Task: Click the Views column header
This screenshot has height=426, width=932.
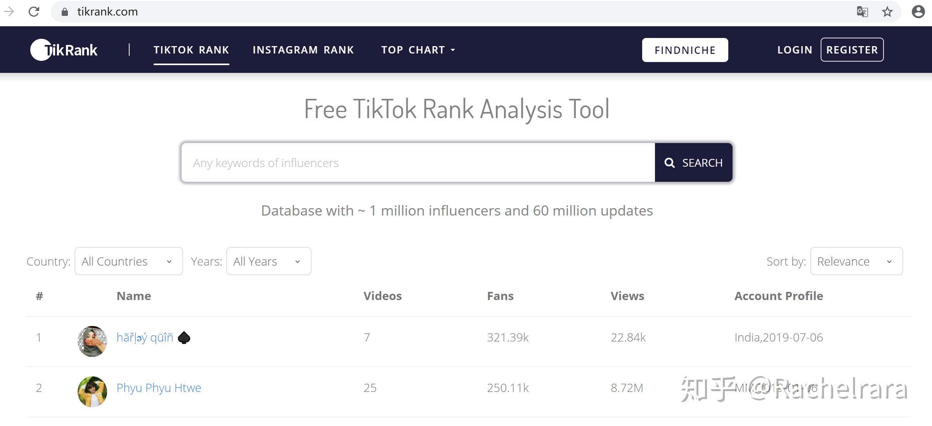Action: click(x=627, y=296)
